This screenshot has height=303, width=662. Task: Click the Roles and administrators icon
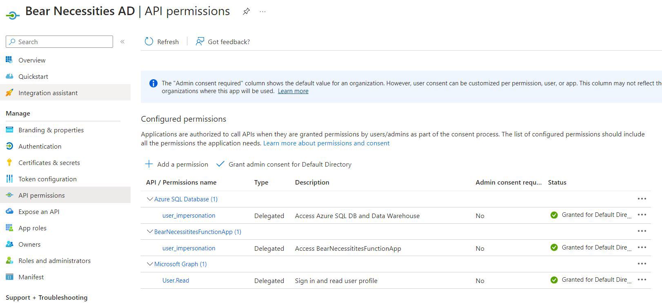click(9, 261)
